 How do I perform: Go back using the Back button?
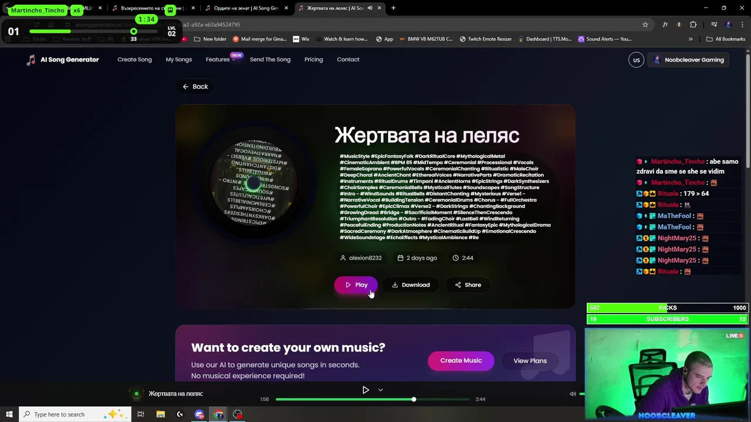[195, 86]
